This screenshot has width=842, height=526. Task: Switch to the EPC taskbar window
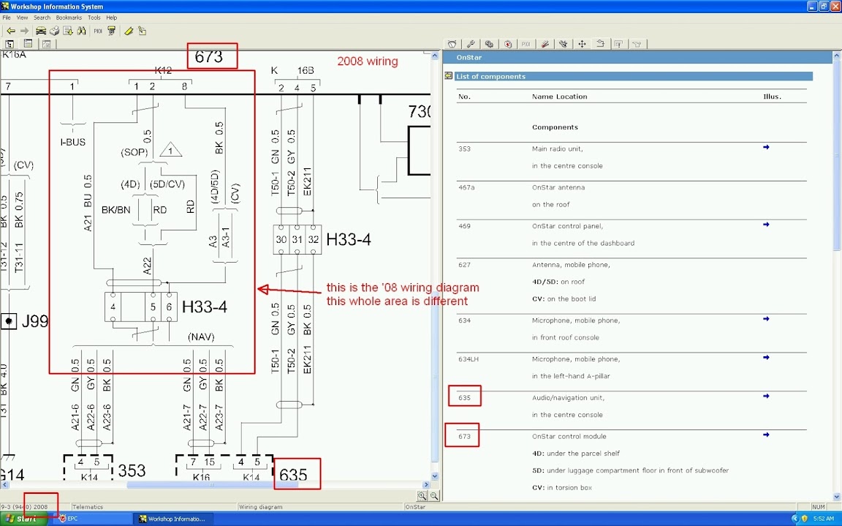pos(91,519)
